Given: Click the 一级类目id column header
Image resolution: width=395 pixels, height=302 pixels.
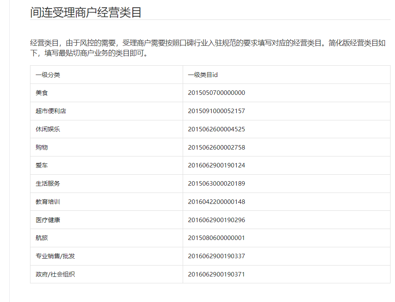Looking at the screenshot, I should tap(203, 75).
